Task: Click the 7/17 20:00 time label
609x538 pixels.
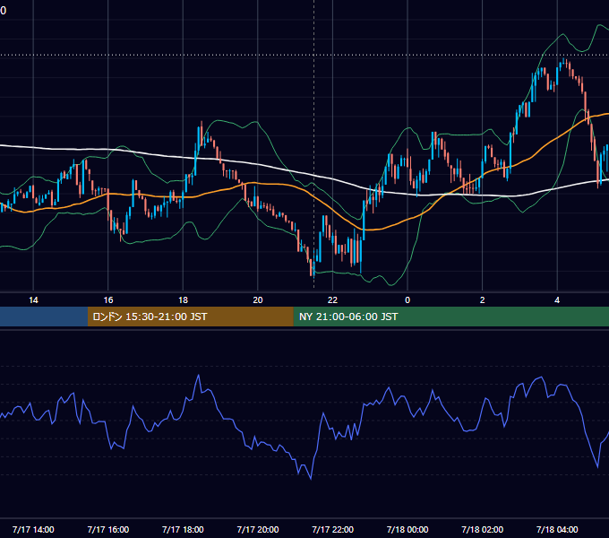Action: point(258,529)
